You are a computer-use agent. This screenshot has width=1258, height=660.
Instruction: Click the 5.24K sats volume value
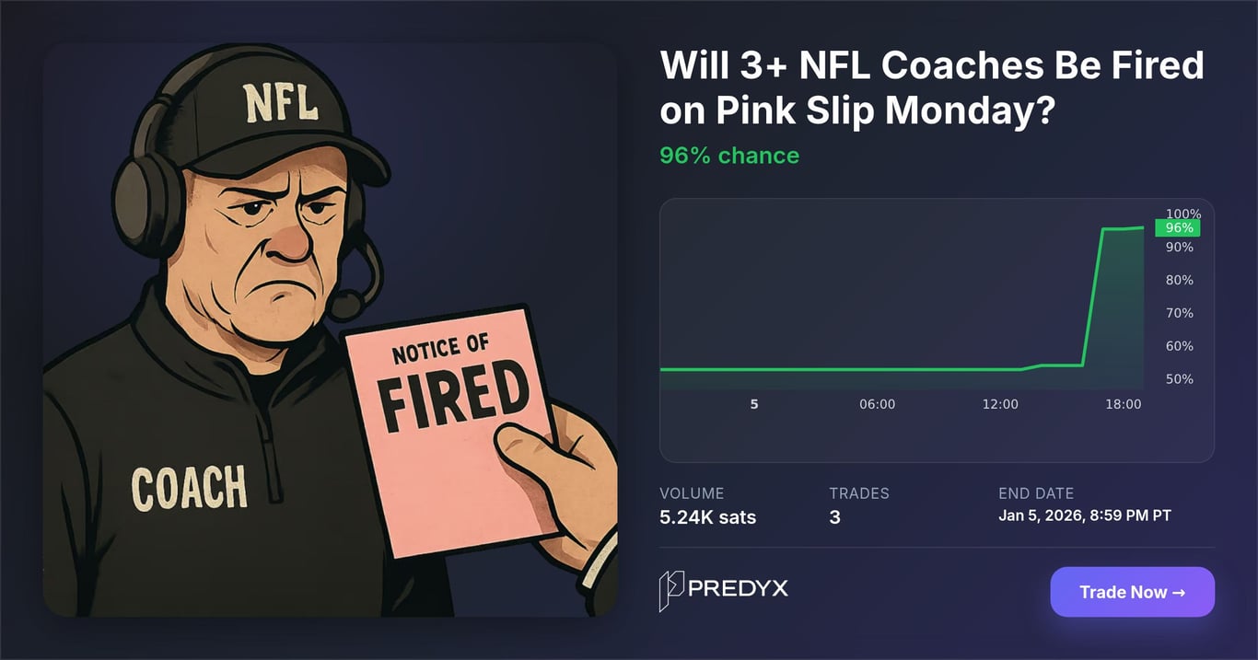[707, 517]
